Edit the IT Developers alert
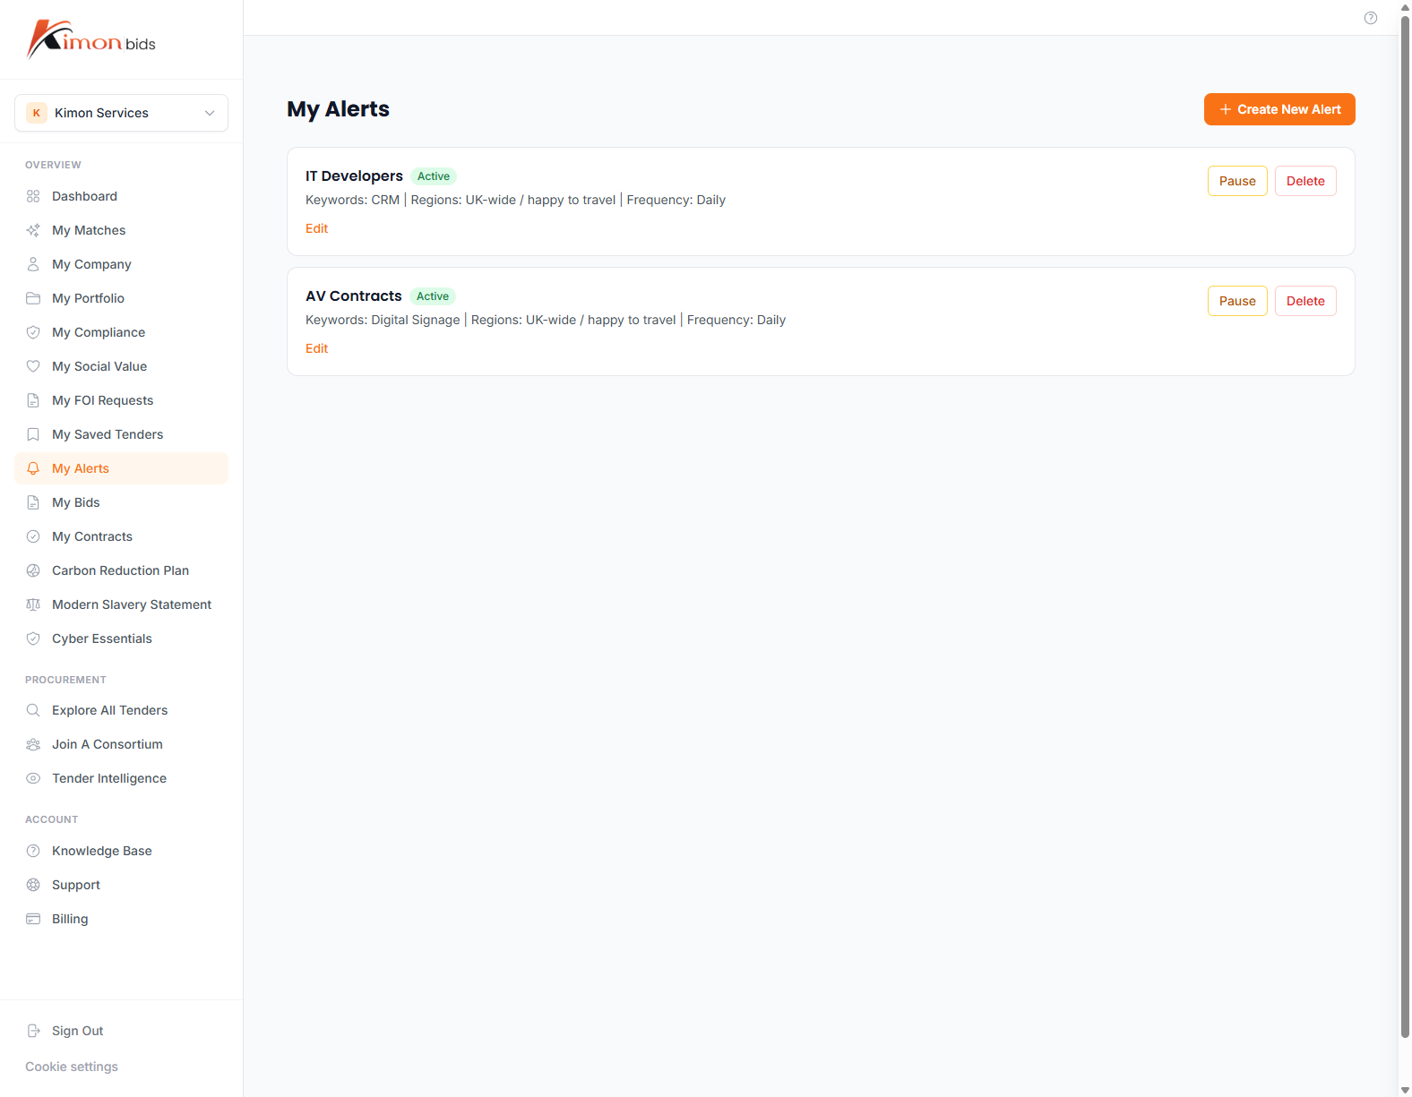The image size is (1412, 1097). pos(316,228)
